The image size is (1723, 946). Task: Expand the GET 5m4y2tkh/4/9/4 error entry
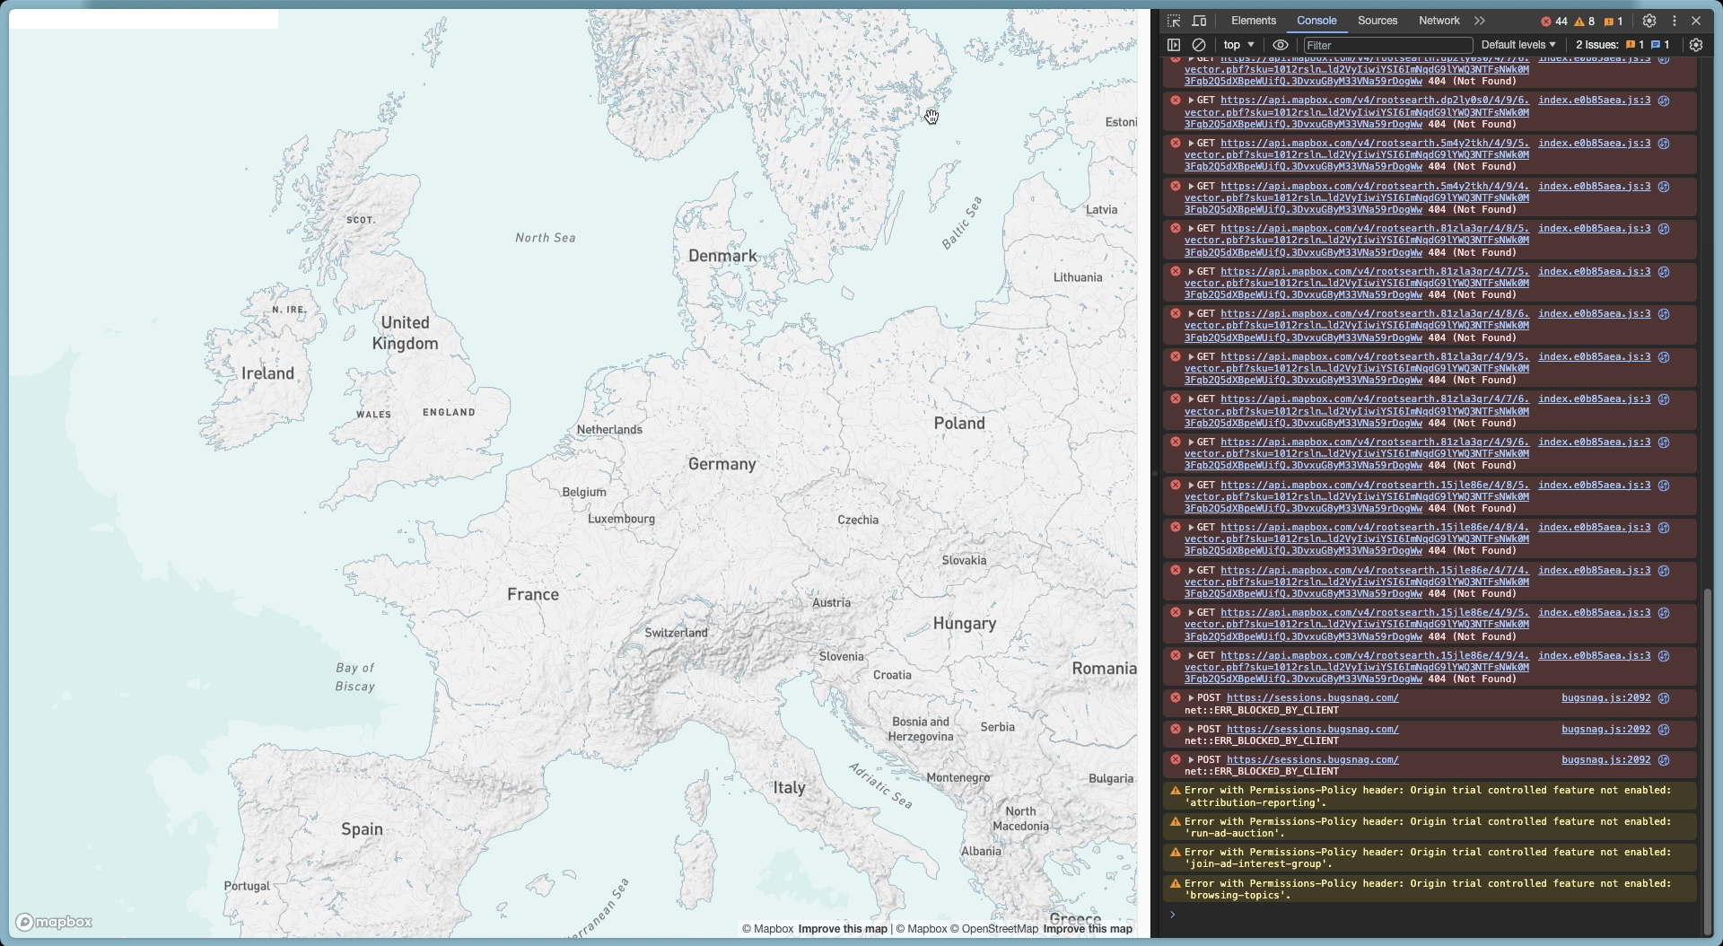1191,187
